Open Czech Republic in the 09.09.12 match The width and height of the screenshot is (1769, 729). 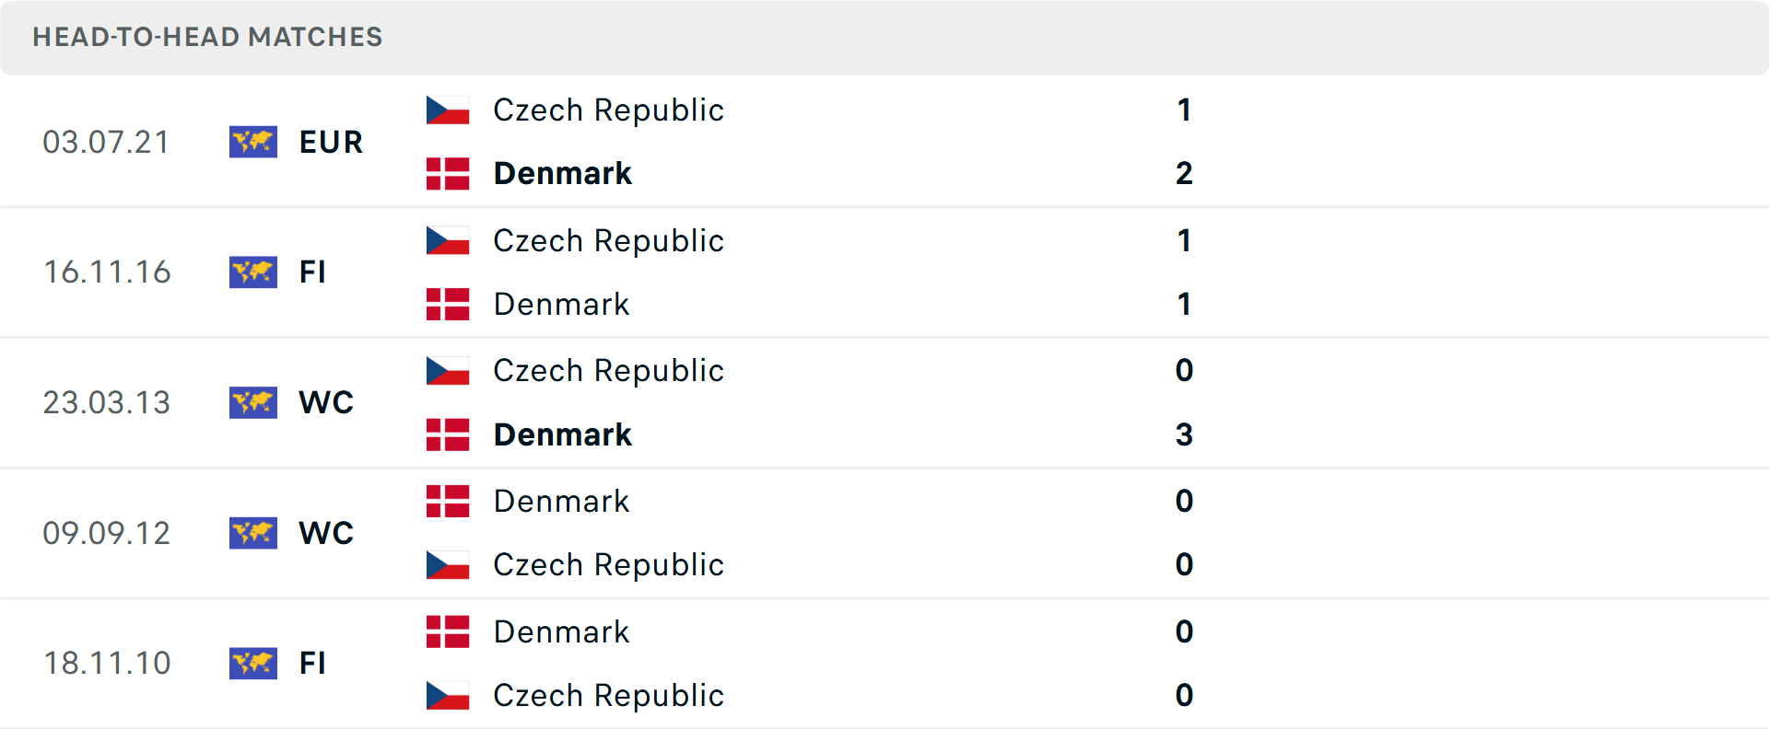coord(608,565)
